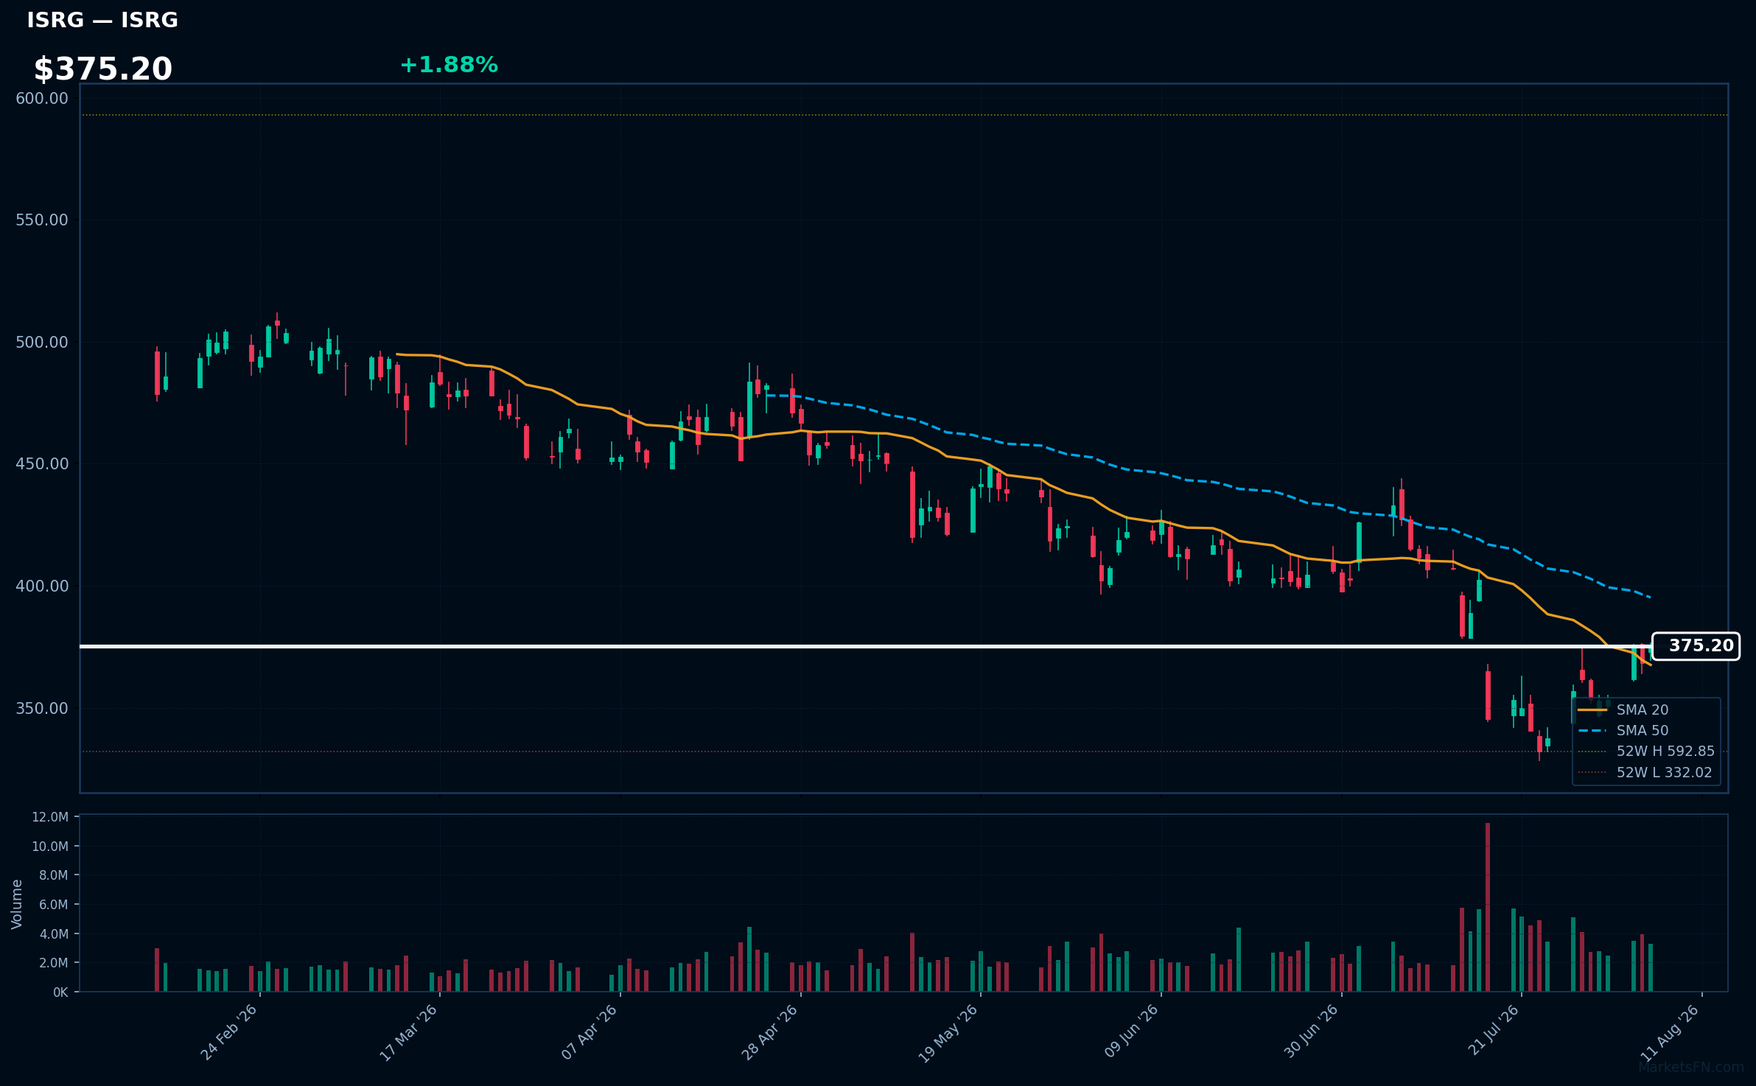Click the 11 Aug '26 date label

coord(1671,1033)
